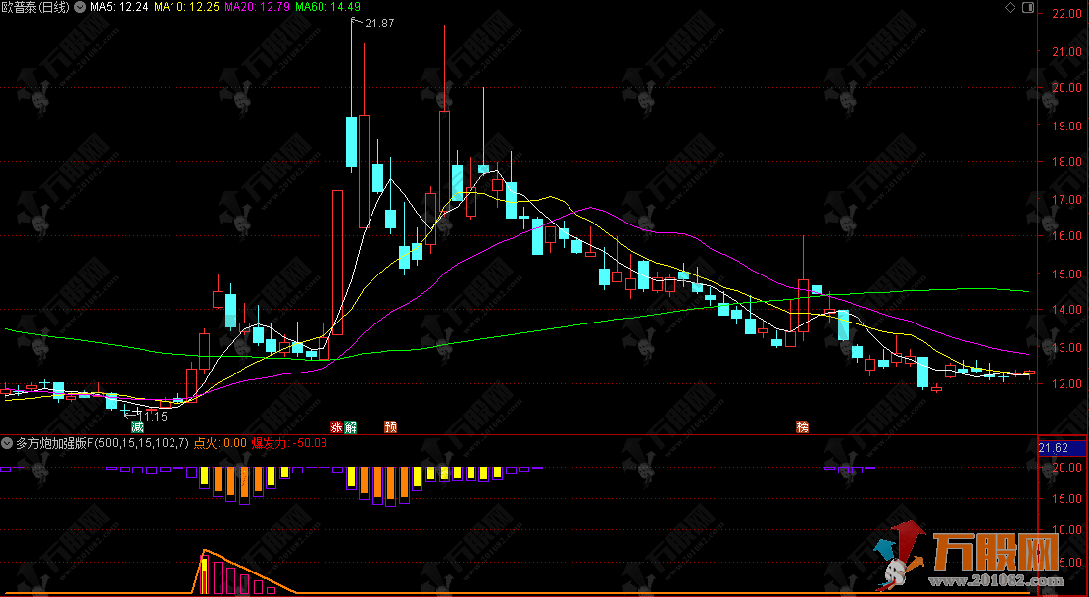Click the diamond icon at top right

pyautogui.click(x=1011, y=8)
